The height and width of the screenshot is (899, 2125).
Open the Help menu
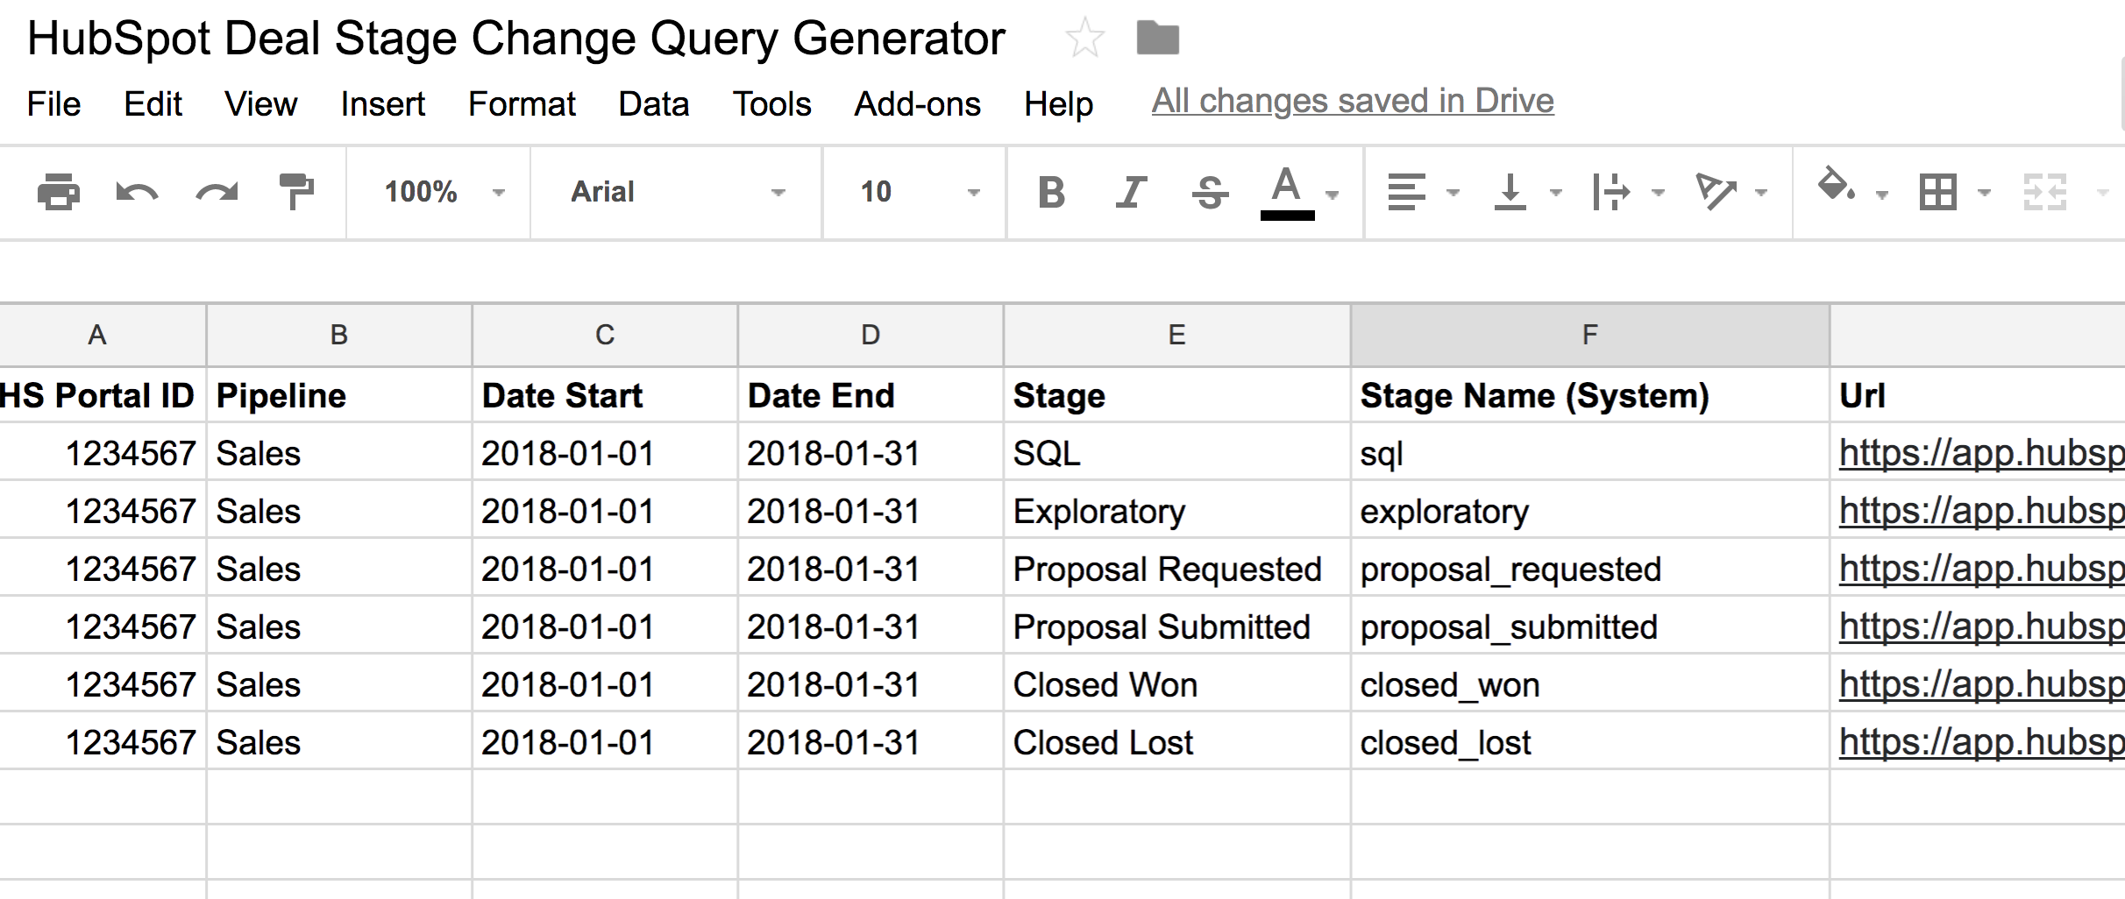tap(1058, 104)
